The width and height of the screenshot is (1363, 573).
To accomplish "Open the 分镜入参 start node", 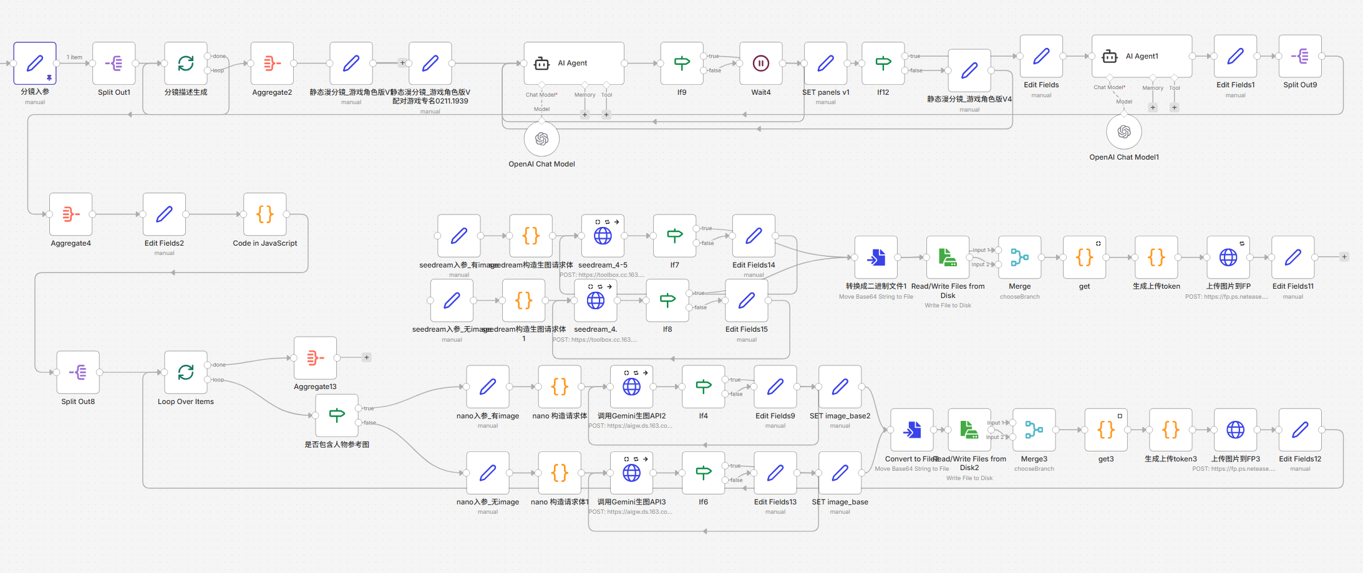I will [x=35, y=64].
